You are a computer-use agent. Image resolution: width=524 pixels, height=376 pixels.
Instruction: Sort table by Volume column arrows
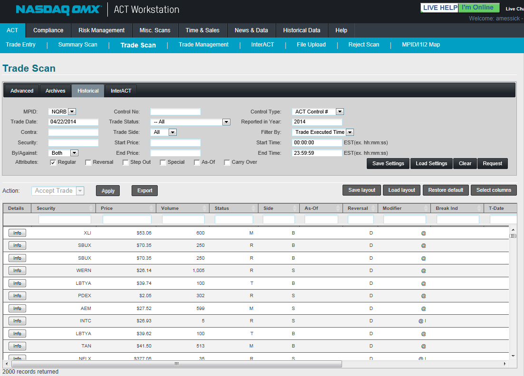pos(205,208)
